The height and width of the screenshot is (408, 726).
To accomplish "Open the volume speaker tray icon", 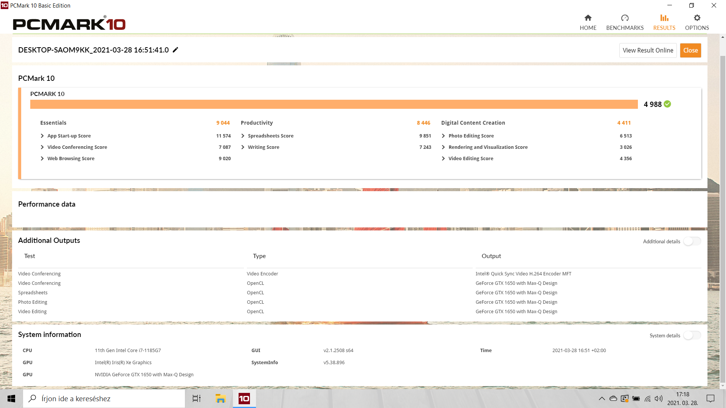I will 659,399.
